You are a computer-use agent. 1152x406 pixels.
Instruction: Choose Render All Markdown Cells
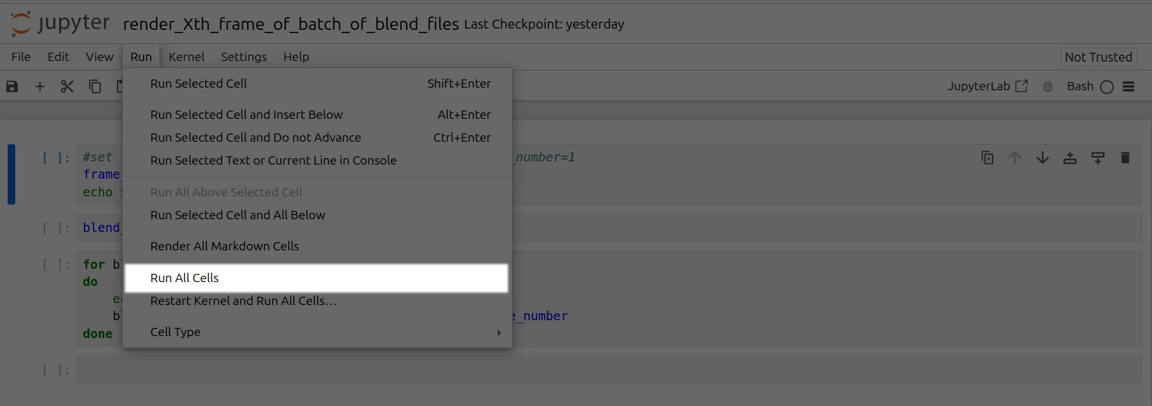318,247
